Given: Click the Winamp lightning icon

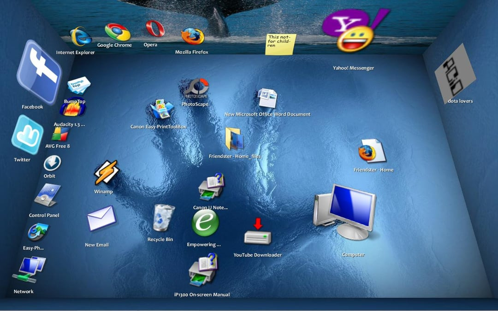Looking at the screenshot, I should [107, 173].
